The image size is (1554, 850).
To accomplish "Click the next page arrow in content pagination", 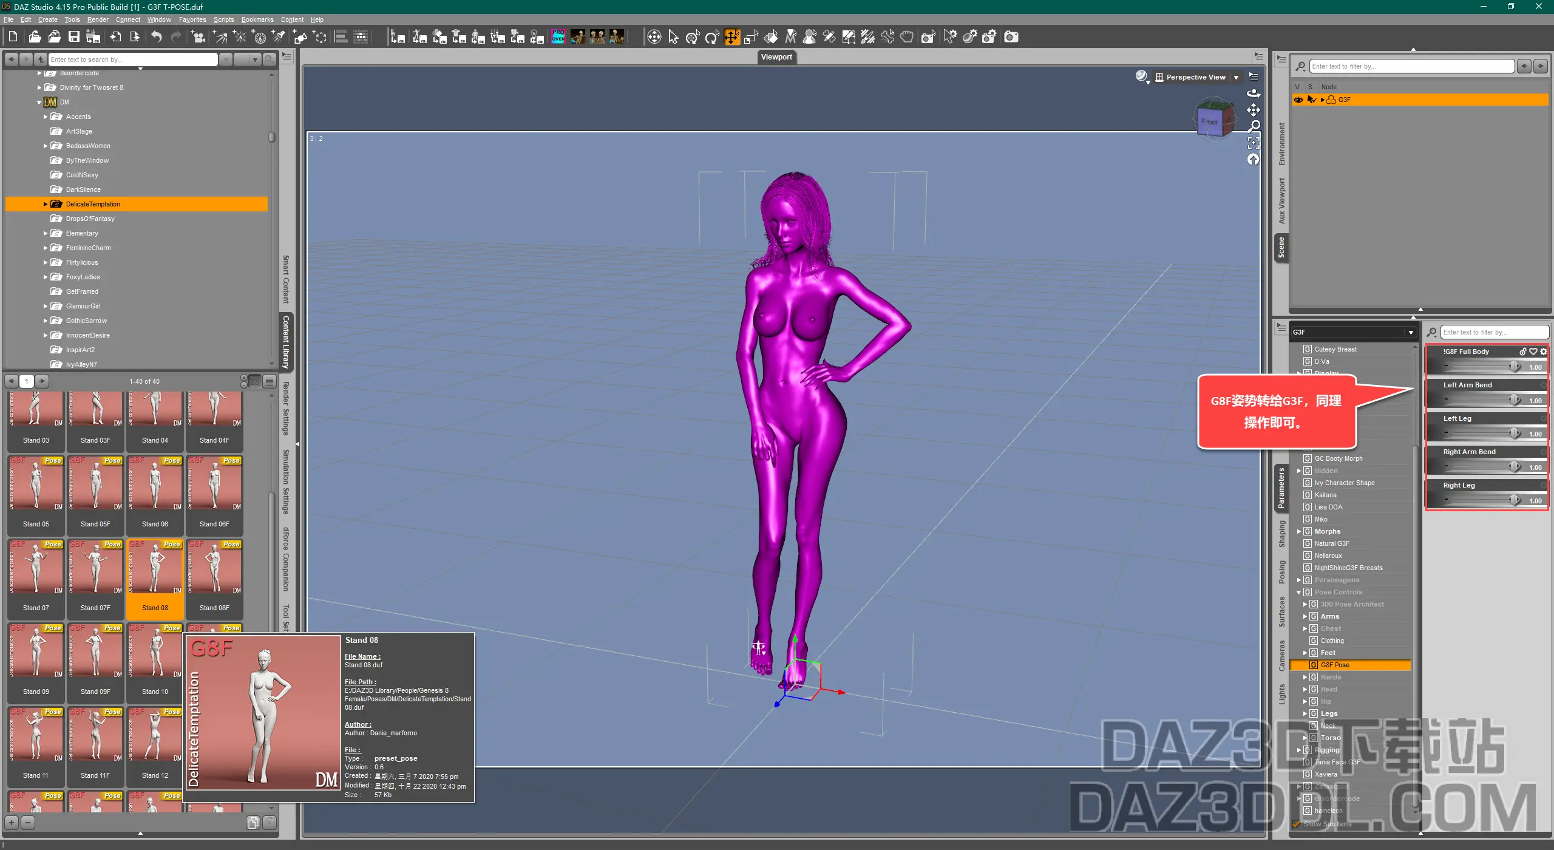I will click(42, 381).
